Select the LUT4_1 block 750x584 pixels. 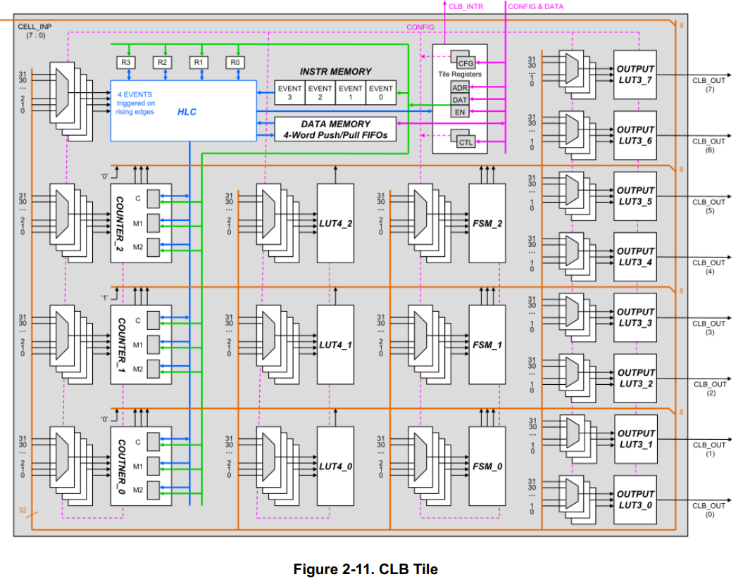tap(335, 343)
